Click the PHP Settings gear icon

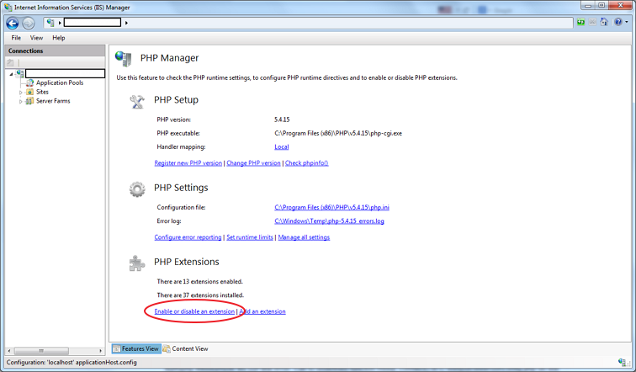[x=137, y=189]
